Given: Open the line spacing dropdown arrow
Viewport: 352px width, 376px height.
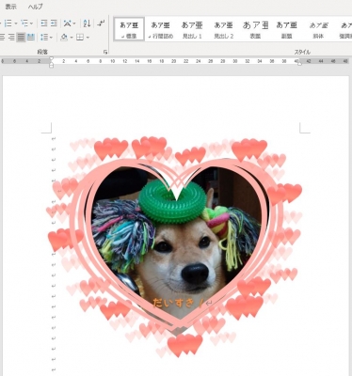Looking at the screenshot, I should click(51, 38).
